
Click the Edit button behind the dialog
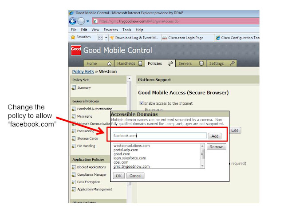[235, 130]
